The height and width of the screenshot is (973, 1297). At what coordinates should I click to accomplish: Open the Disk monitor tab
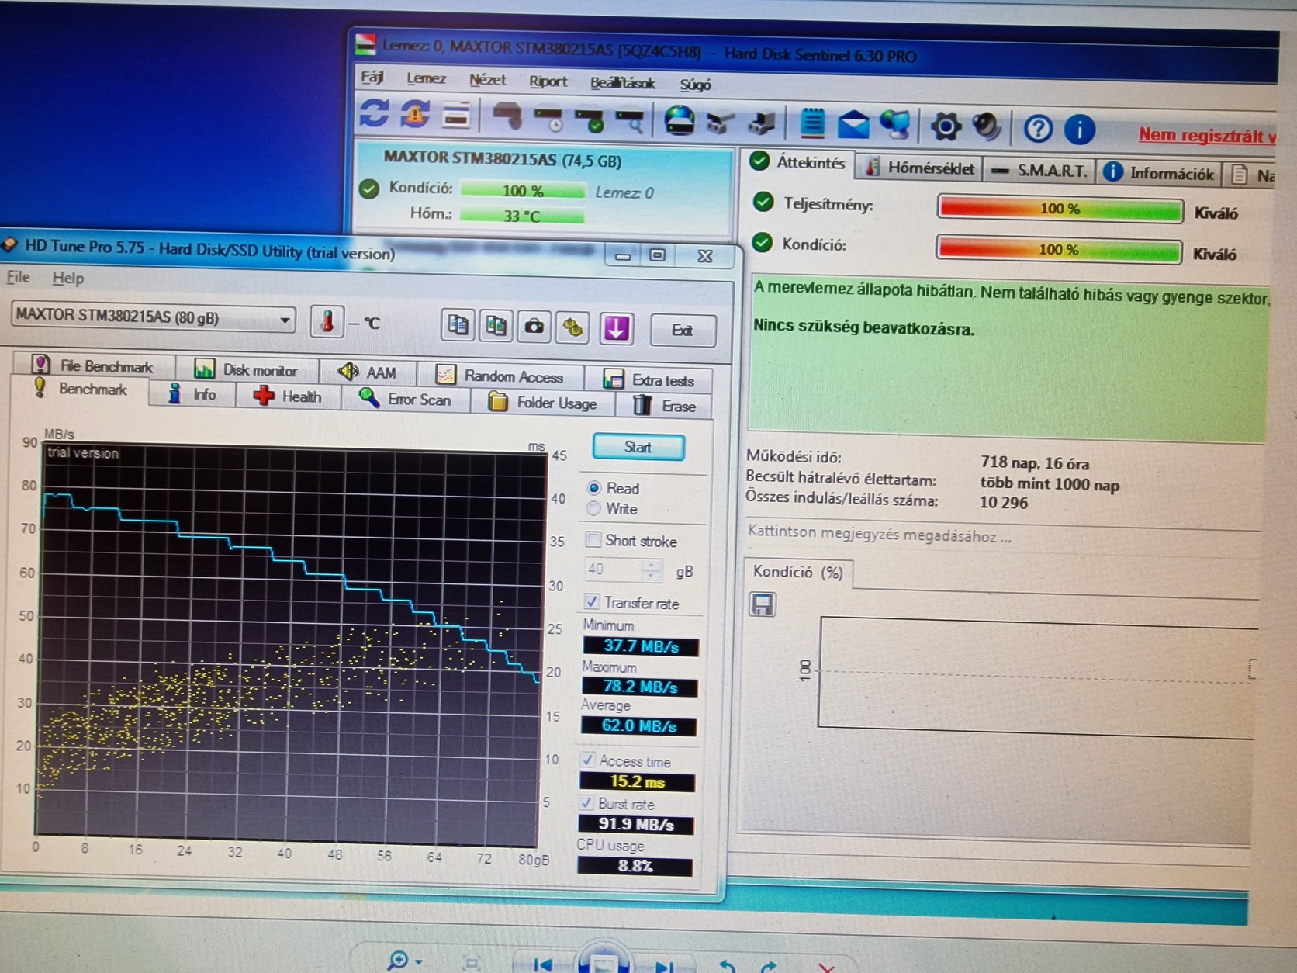click(x=247, y=369)
